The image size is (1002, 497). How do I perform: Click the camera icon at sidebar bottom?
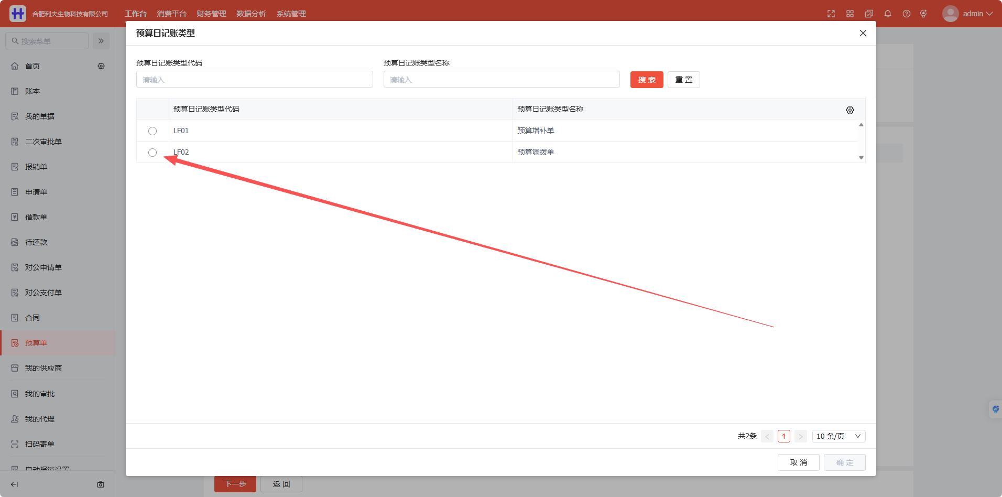[x=101, y=484]
